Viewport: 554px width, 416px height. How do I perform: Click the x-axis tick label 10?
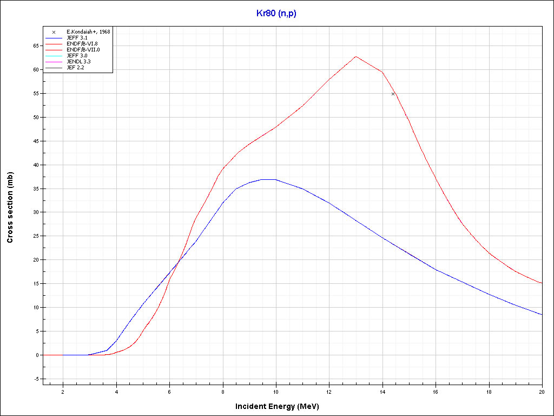pos(276,392)
